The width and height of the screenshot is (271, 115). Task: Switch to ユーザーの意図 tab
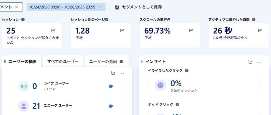pyautogui.click(x=106, y=62)
